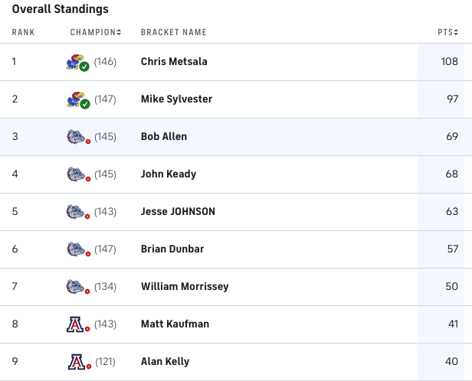The width and height of the screenshot is (472, 381).
Task: Click the green check on Chris Metsala's champion
Action: click(x=84, y=67)
